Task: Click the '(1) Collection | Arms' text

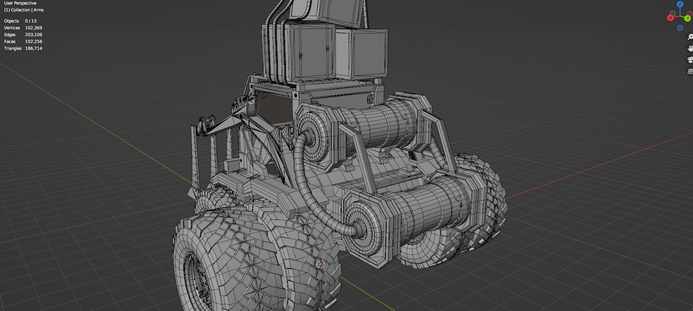Action: [24, 10]
